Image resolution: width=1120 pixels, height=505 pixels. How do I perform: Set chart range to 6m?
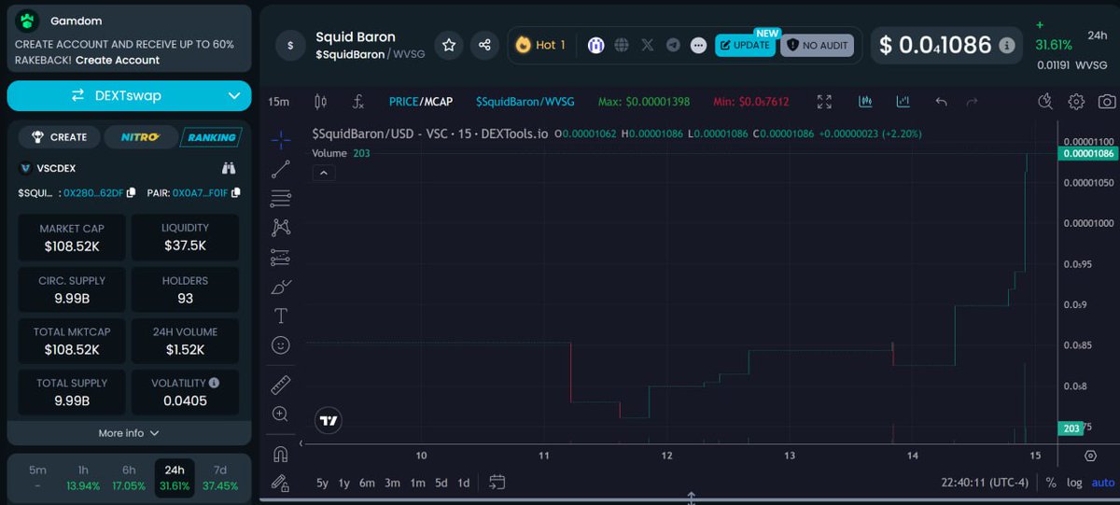point(367,483)
